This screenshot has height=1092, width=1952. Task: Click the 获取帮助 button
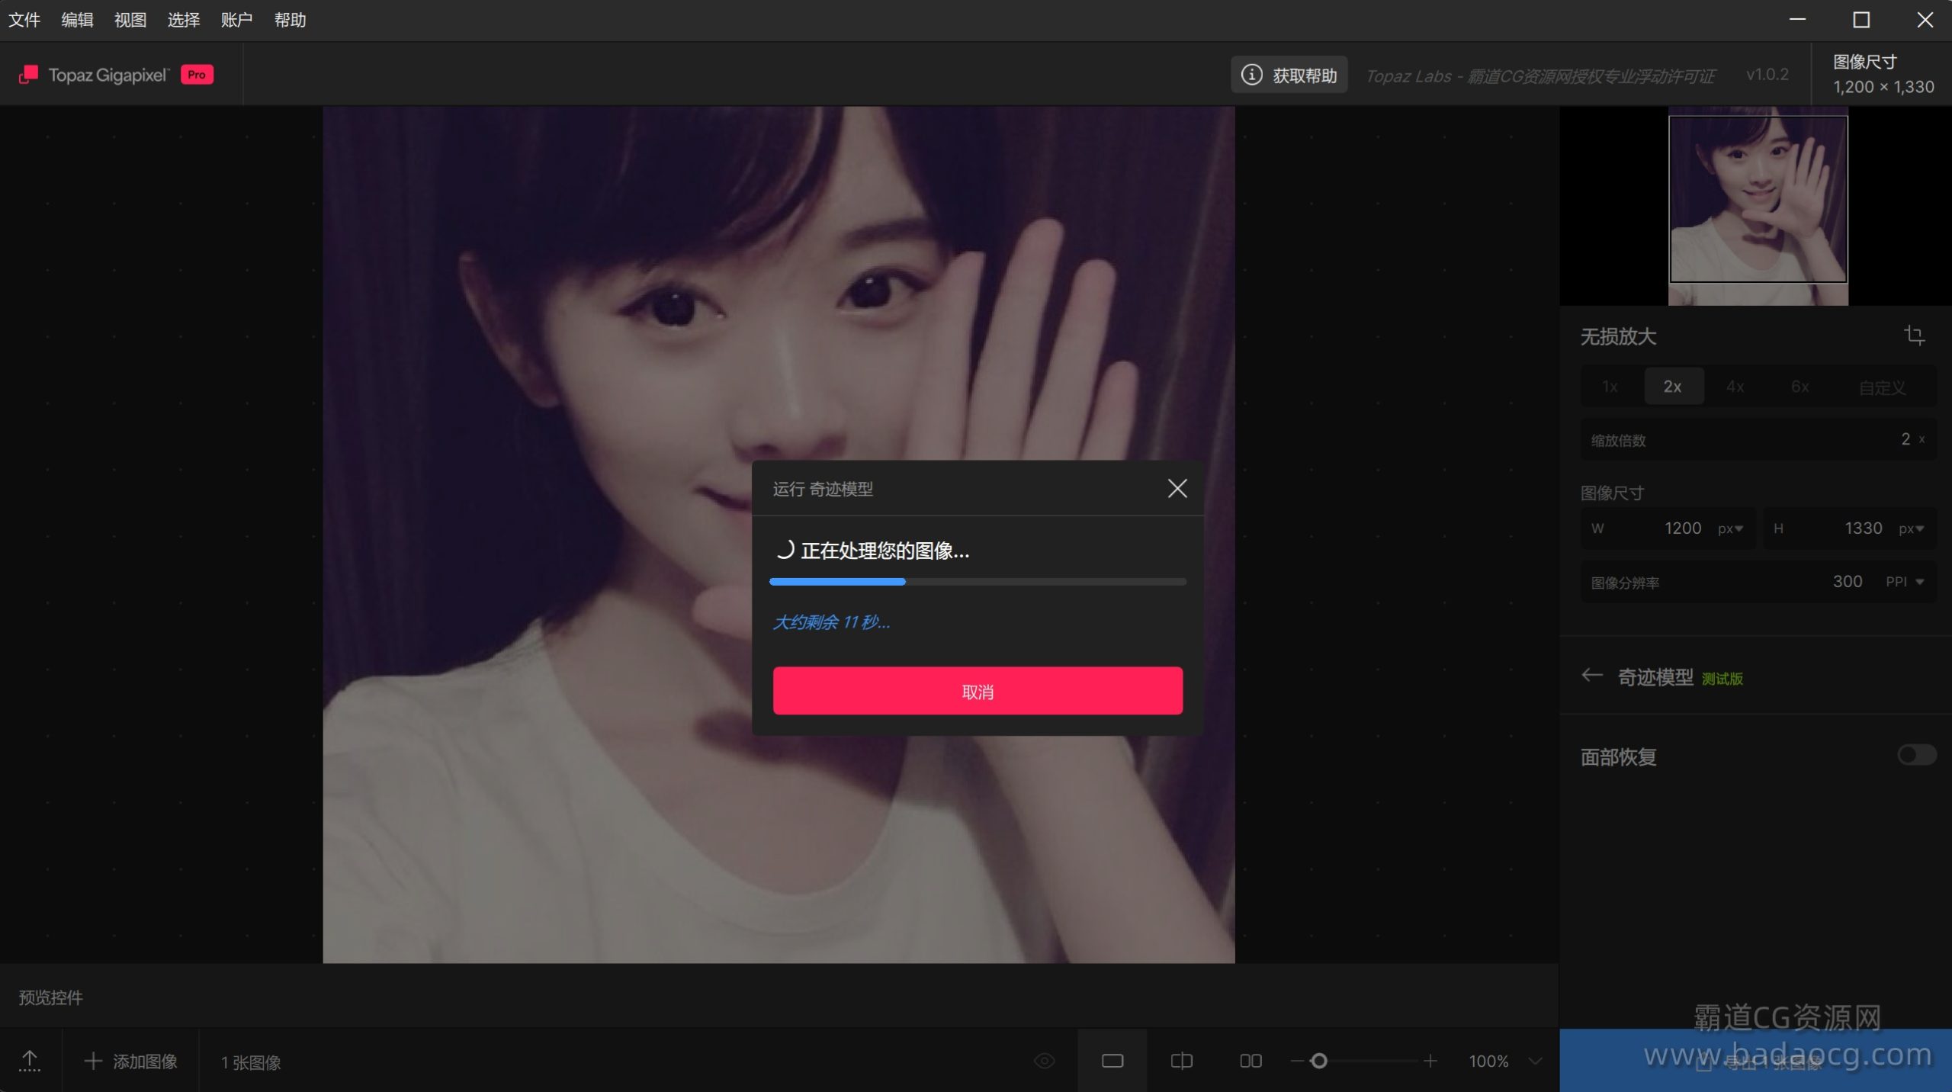1289,75
